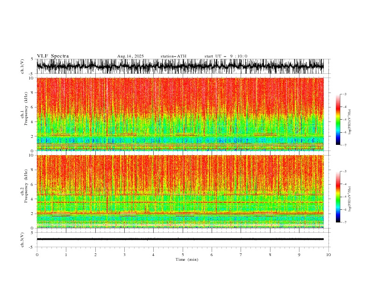Click time axis tick label "1"

tap(66, 255)
